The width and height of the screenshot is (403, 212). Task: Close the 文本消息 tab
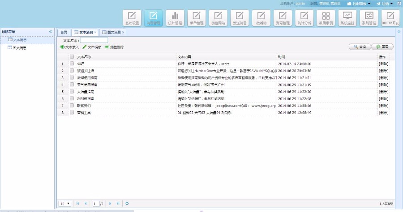[95, 32]
